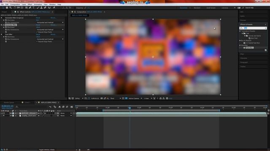The width and height of the screenshot is (270, 151).
Task: Open the viewer resolution Third dropdown
Action: tap(115, 99)
